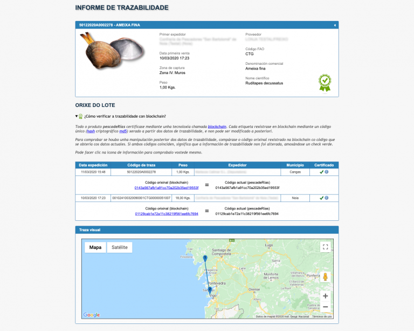
Task: Click the Código de traza column header
Action: [x=141, y=165]
